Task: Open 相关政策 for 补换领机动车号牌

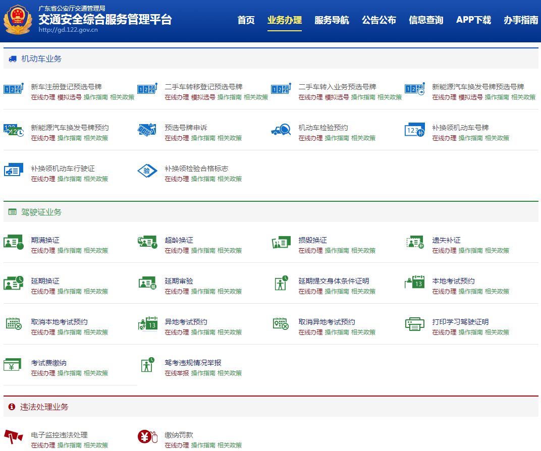Action: pyautogui.click(x=497, y=138)
